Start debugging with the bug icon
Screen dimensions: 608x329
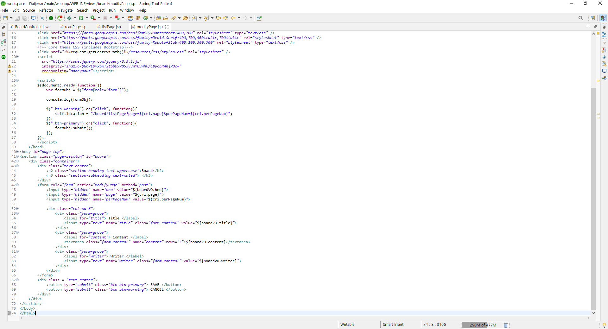[69, 18]
